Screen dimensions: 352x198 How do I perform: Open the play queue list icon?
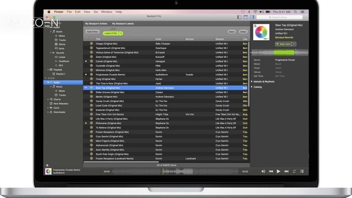tap(302, 171)
